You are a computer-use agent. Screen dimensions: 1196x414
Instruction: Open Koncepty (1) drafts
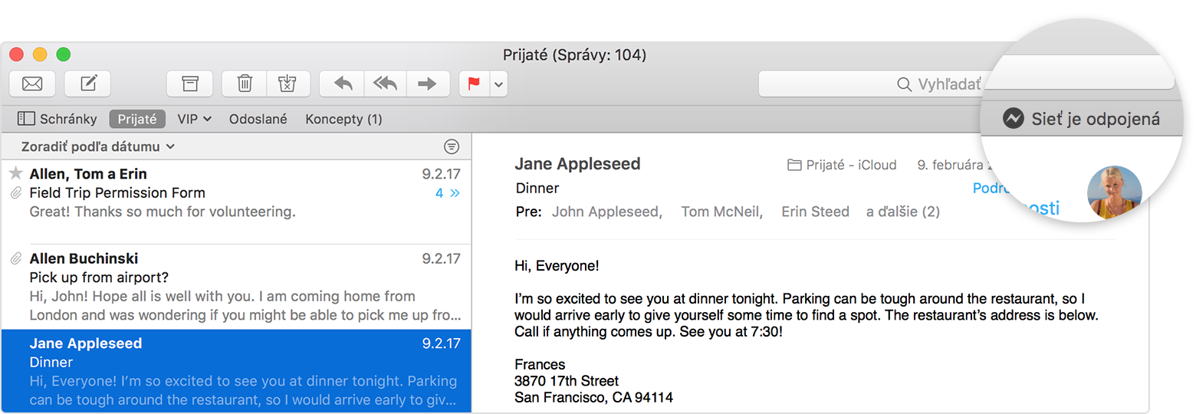[343, 119]
